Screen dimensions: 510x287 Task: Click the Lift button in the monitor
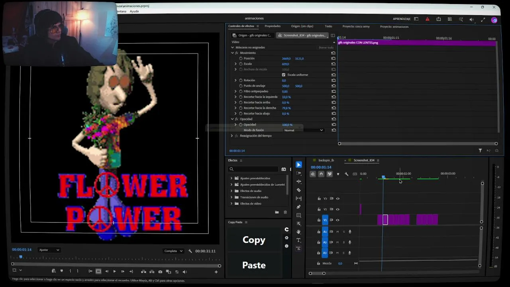143,272
